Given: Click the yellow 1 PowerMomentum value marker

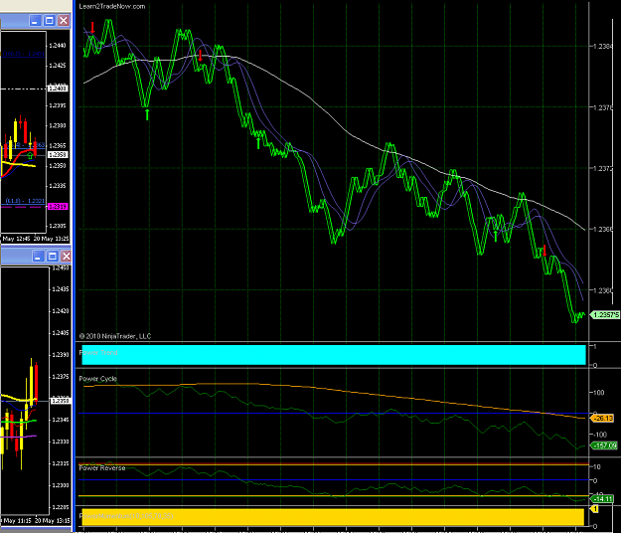Looking at the screenshot, I should [x=594, y=508].
